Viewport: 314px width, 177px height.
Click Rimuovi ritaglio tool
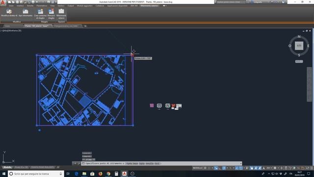[x=51, y=14]
